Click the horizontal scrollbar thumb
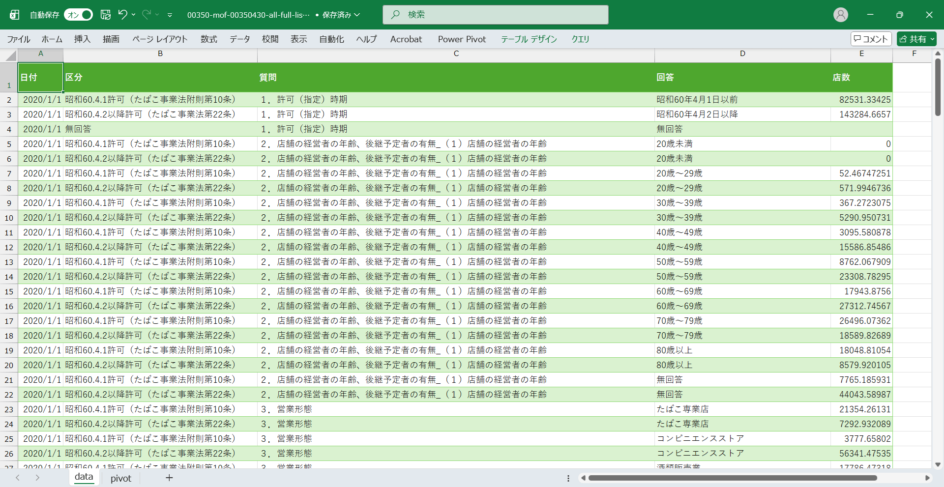The width and height of the screenshot is (944, 487). coord(733,478)
